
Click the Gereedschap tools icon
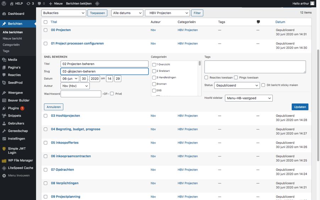click(x=4, y=131)
